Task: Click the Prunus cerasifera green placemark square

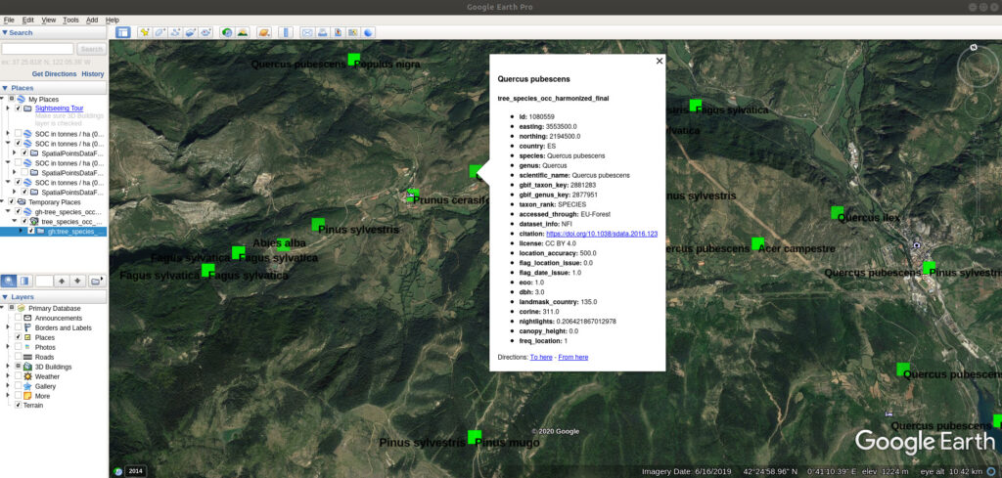Action: tap(413, 196)
